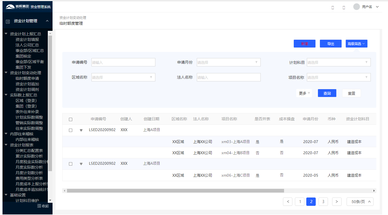Tick the select-all checkbox in table header
This screenshot has width=388, height=215.
pos(71,119)
